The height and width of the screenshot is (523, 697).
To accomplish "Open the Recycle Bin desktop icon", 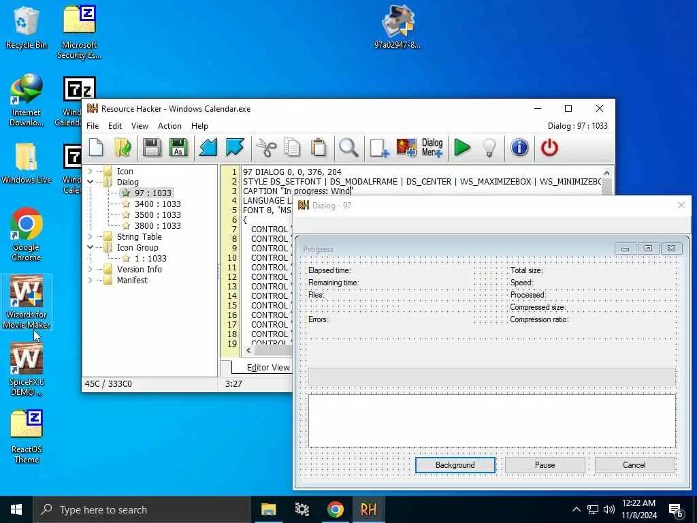I will (x=27, y=27).
